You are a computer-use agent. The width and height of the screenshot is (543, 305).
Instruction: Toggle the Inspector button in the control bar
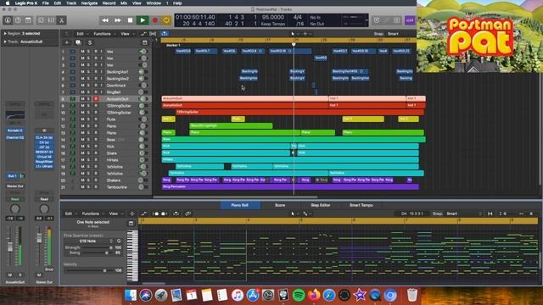click(x=8, y=20)
